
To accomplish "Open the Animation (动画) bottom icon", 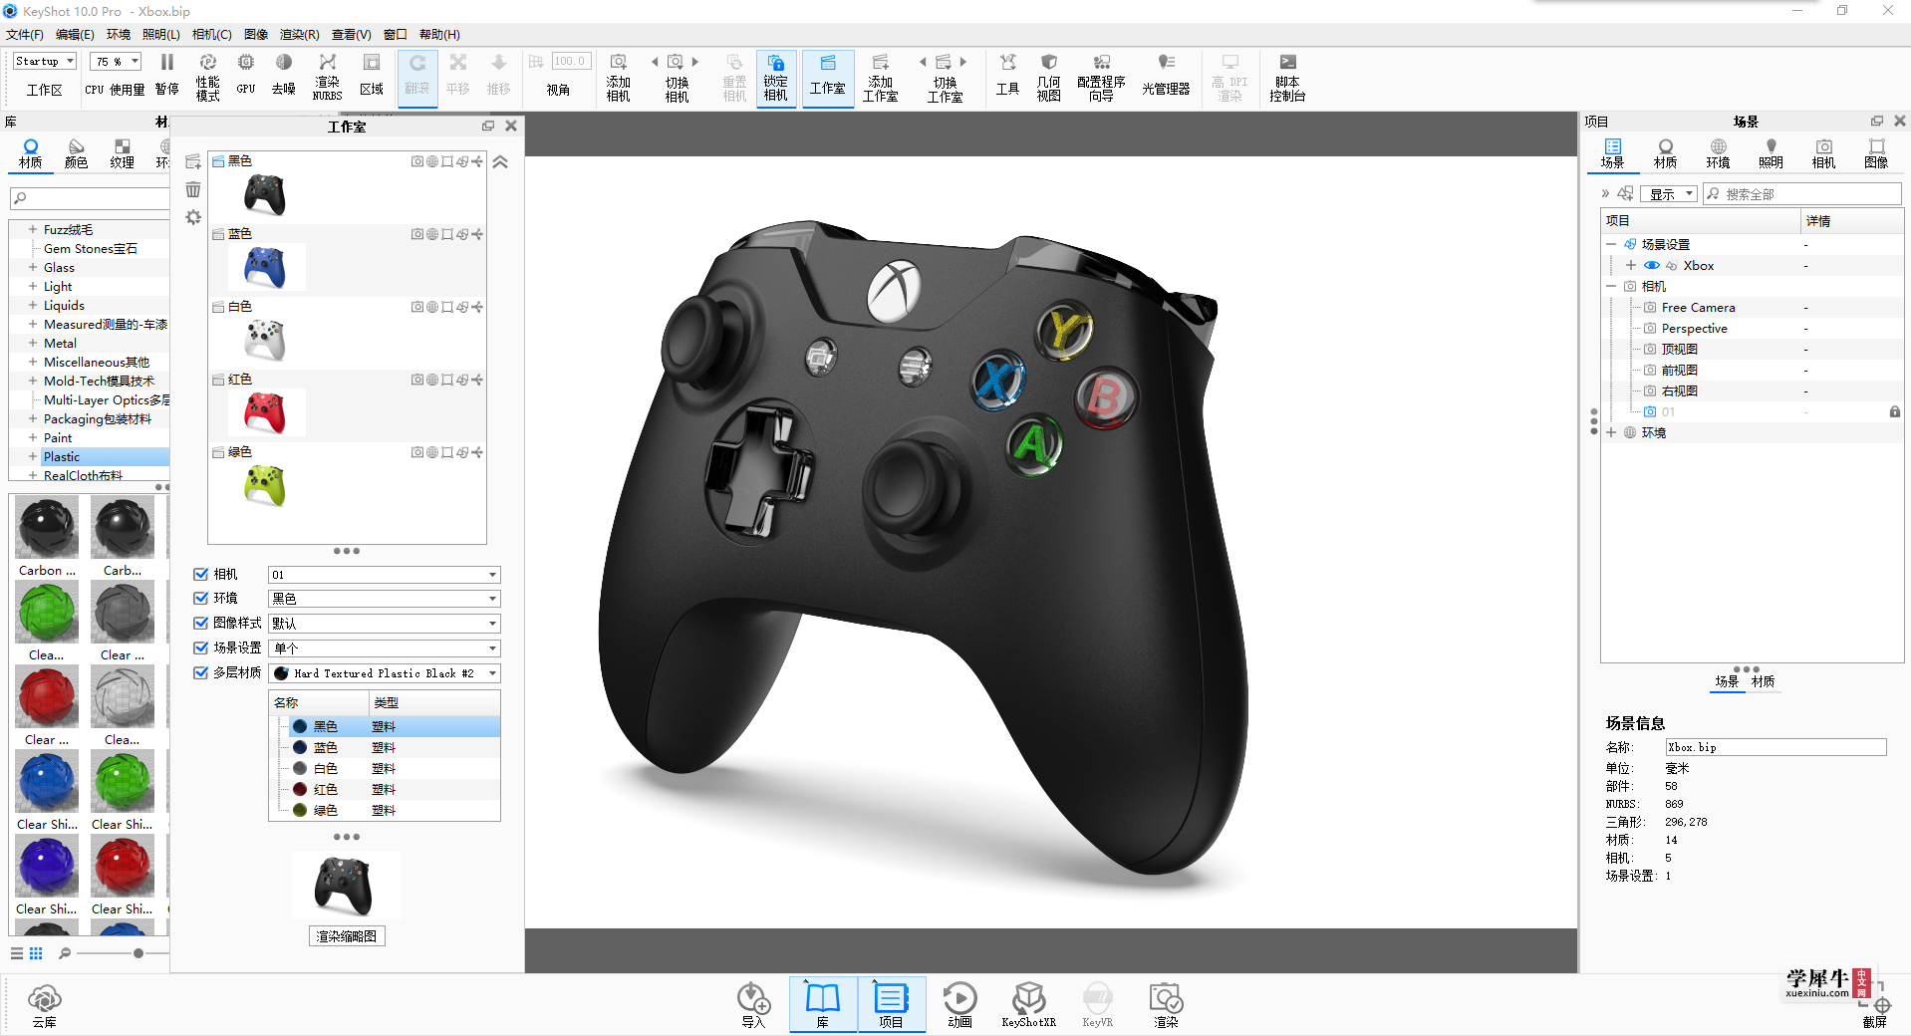I will tap(959, 1004).
